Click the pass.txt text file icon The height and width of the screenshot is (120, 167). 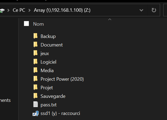pos(35,104)
